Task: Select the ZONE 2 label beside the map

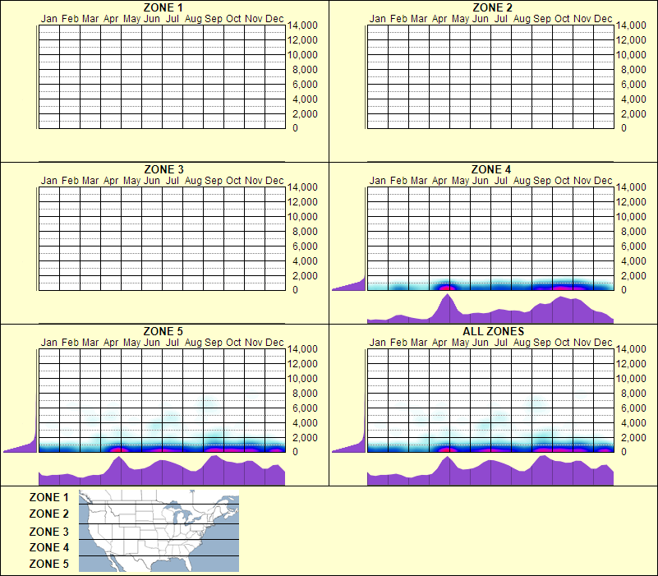Action: [48, 514]
